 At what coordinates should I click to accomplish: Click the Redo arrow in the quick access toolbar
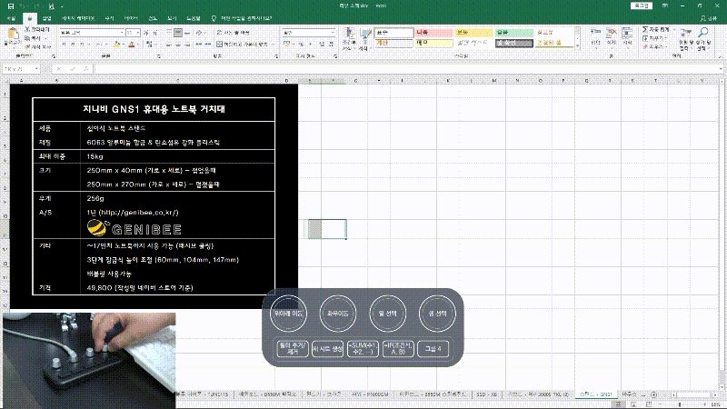(36, 6)
